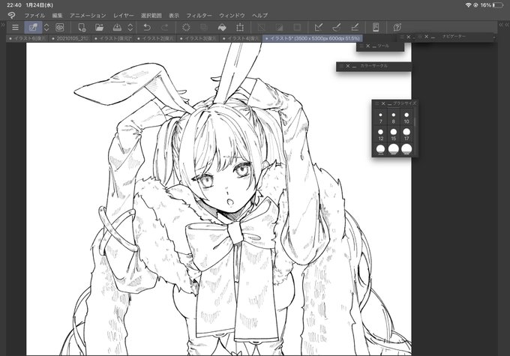Open the ブラシサイズ palette menu icon

click(377, 103)
